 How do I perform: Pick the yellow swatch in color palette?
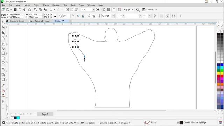click(218, 73)
